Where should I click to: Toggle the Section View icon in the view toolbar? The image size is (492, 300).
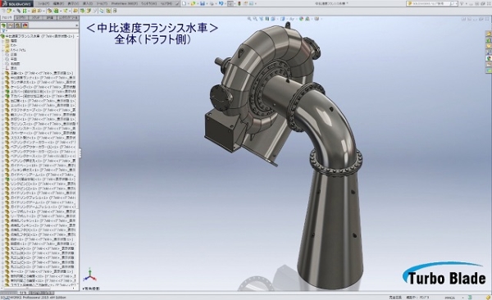click(x=267, y=19)
